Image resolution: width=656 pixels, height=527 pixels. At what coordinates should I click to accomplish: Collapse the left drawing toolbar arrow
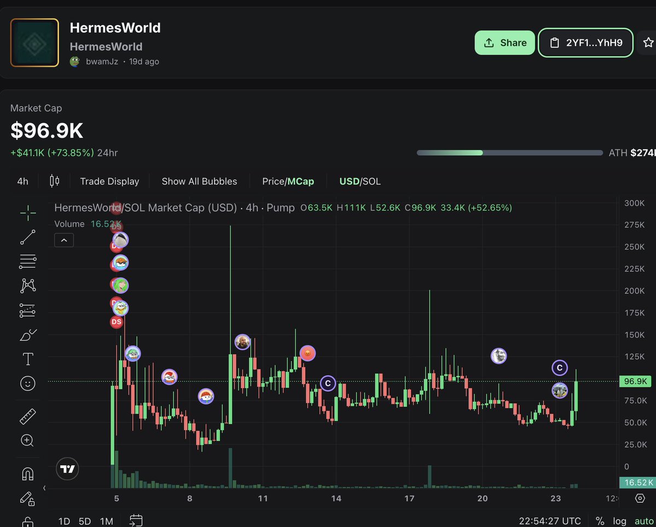(44, 488)
